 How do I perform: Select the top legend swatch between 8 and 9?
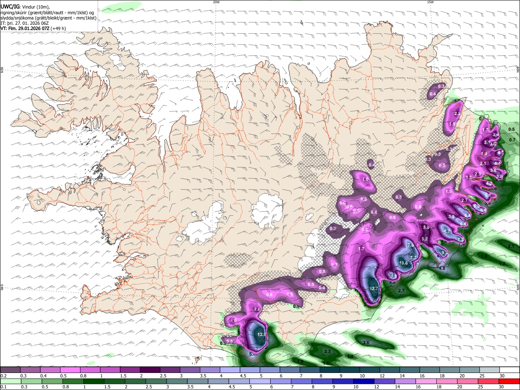point(330,370)
